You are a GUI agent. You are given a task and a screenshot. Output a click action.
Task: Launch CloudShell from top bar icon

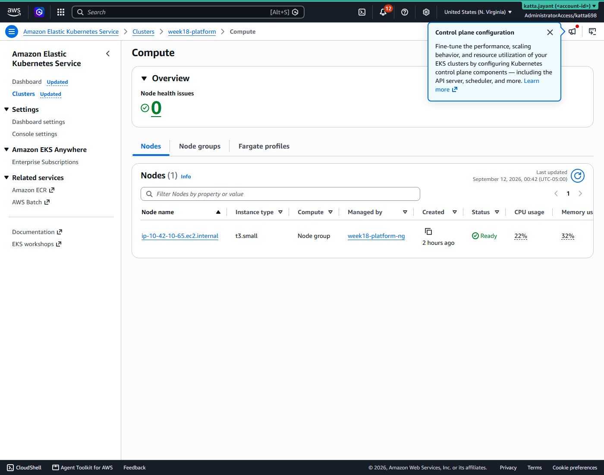point(362,12)
